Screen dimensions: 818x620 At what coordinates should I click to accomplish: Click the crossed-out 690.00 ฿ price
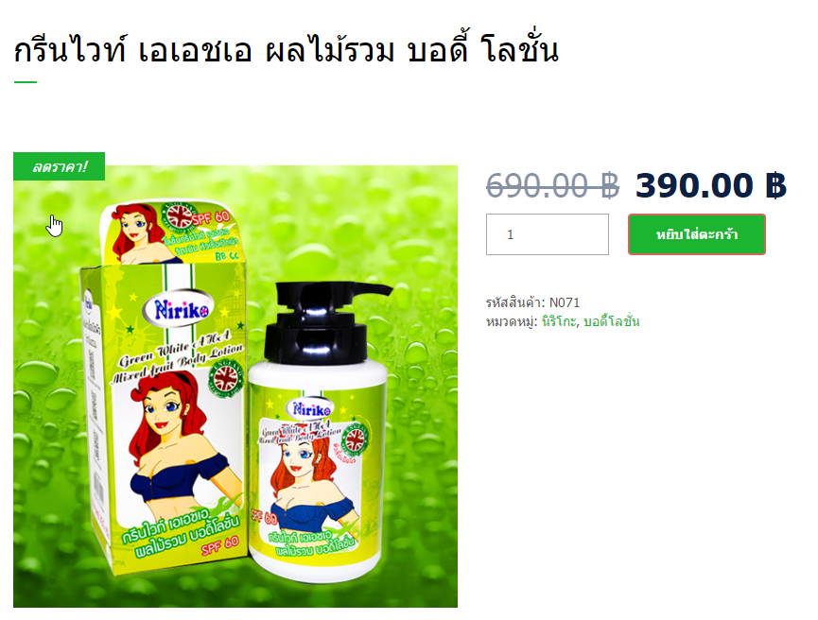552,185
